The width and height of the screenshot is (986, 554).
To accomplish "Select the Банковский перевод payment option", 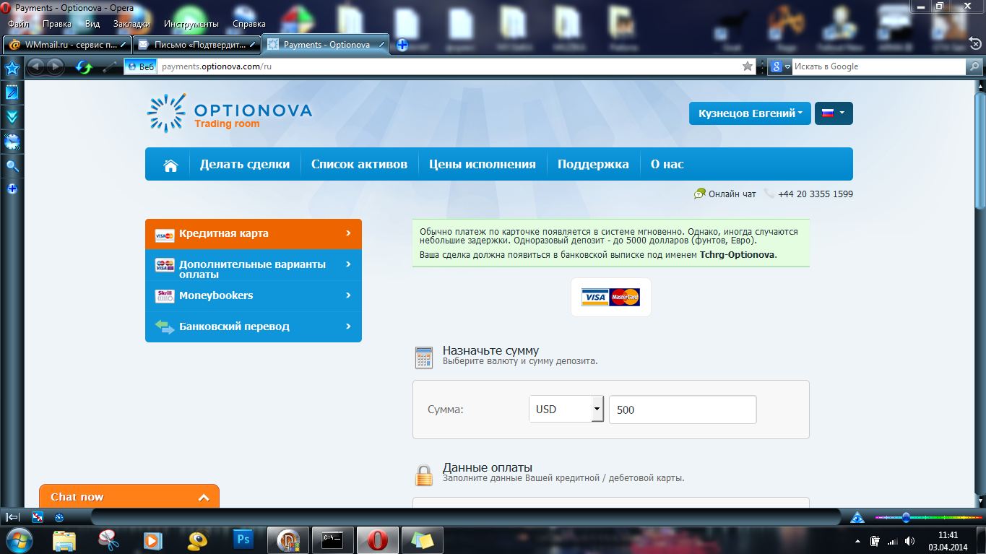I will pos(254,326).
